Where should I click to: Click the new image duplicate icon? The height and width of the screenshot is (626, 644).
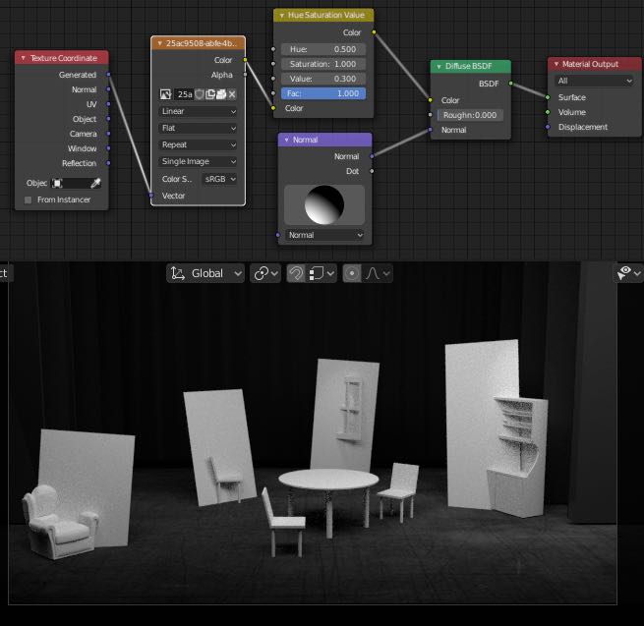click(211, 94)
